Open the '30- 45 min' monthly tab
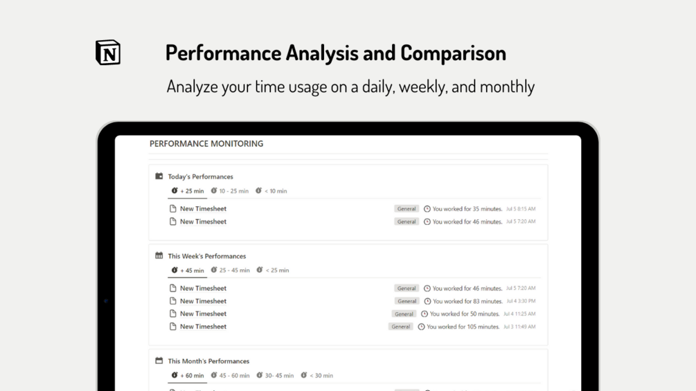696x391 pixels. click(274, 376)
